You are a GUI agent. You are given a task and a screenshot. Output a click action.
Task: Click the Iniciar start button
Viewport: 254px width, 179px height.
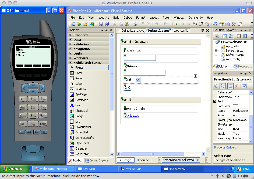coord(15,169)
